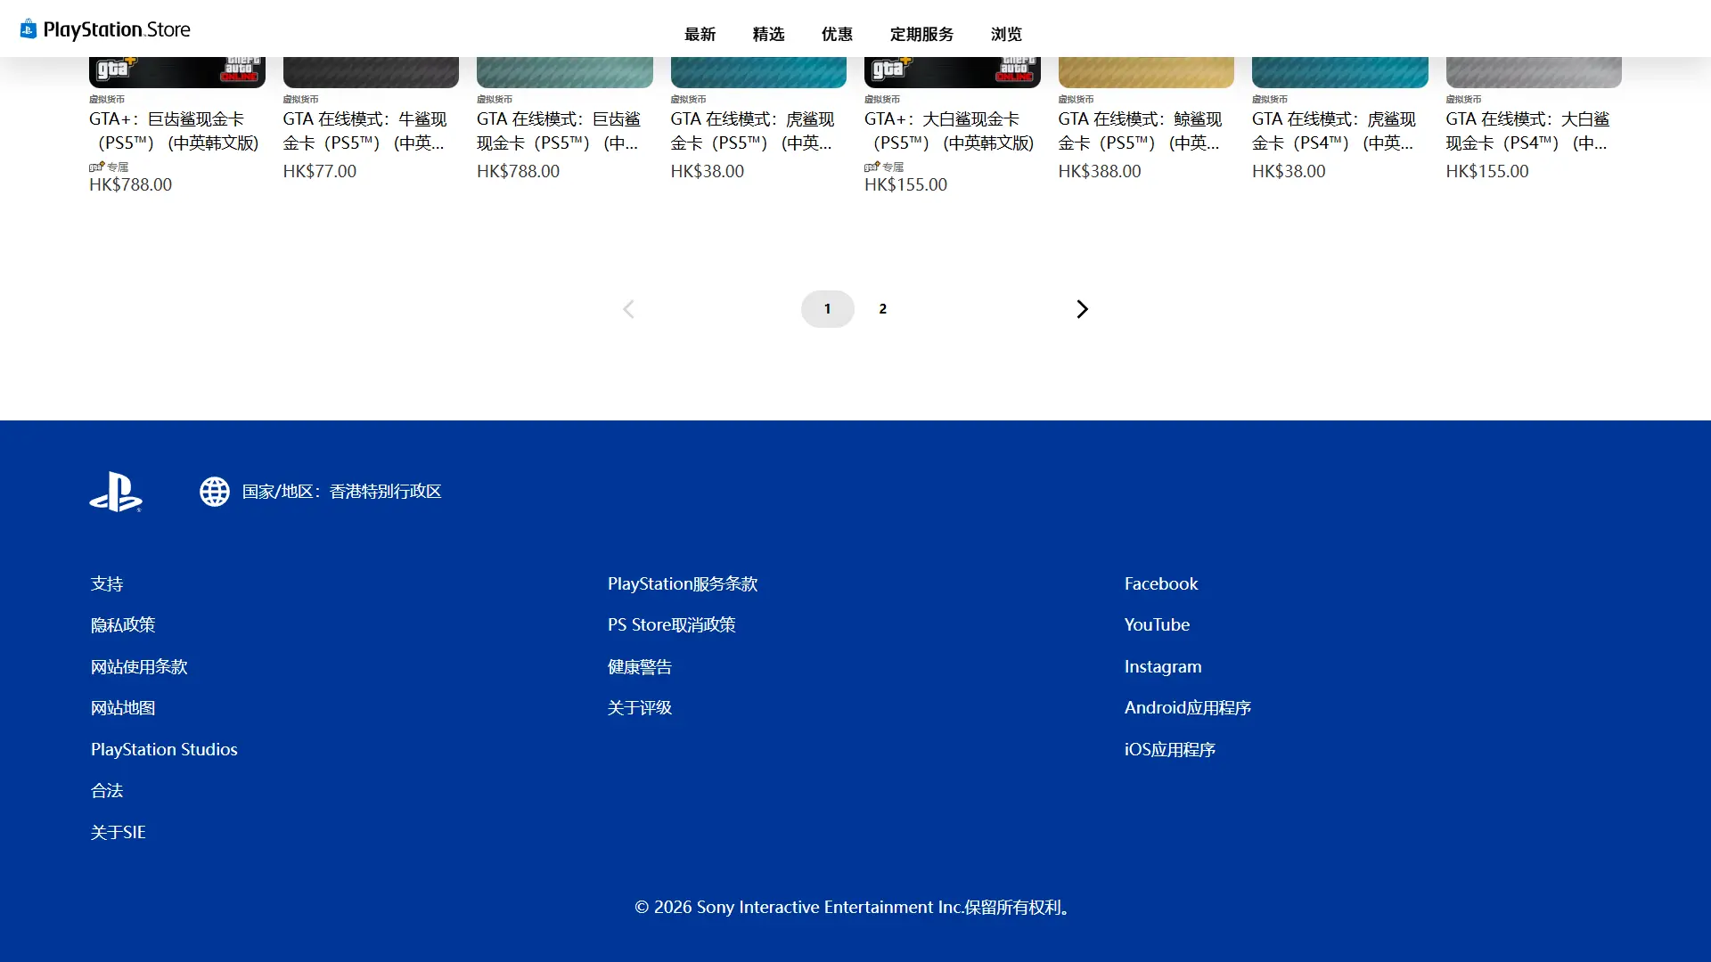Open PlayStation Studios footer link
This screenshot has width=1711, height=962.
pos(164,750)
